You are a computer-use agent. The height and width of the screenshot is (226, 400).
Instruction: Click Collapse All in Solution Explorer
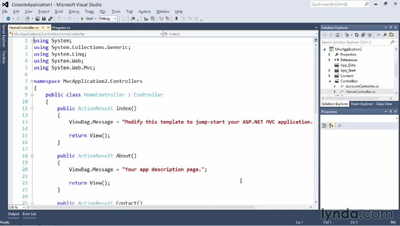click(x=363, y=35)
